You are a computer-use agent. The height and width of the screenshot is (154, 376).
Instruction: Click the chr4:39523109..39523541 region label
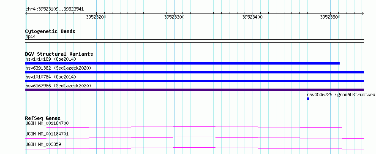pos(54,9)
